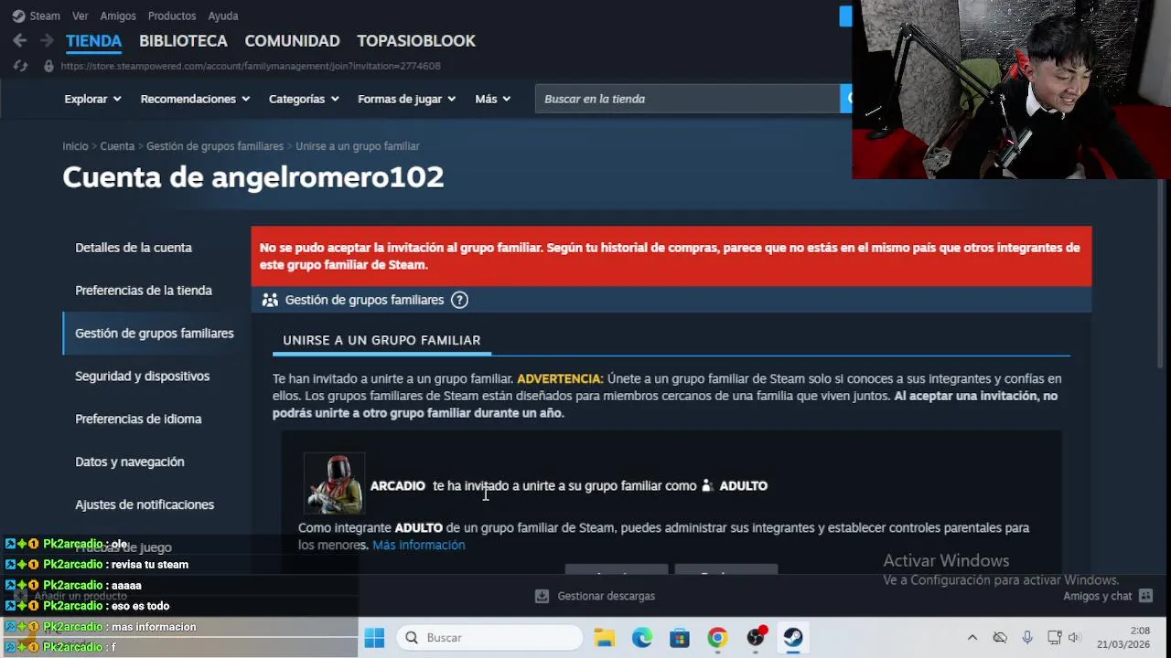Image resolution: width=1171 pixels, height=658 pixels.
Task: Open Datos y navegación
Action: [130, 462]
